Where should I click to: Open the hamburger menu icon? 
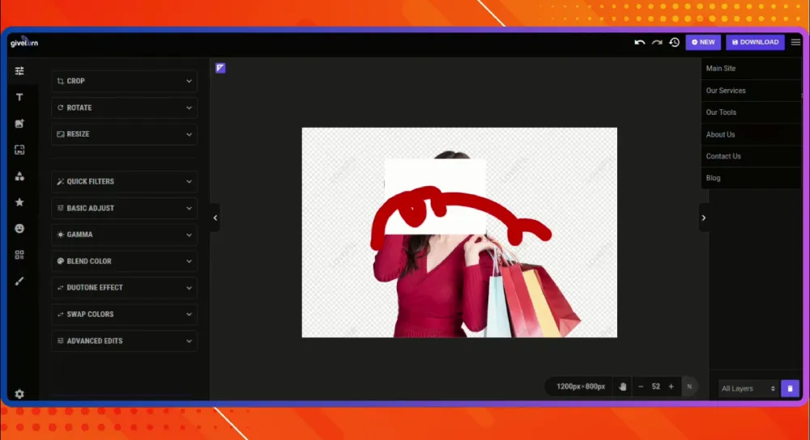pyautogui.click(x=795, y=42)
